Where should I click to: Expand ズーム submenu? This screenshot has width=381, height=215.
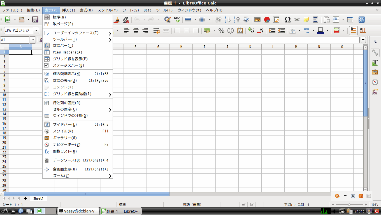pyautogui.click(x=78, y=176)
